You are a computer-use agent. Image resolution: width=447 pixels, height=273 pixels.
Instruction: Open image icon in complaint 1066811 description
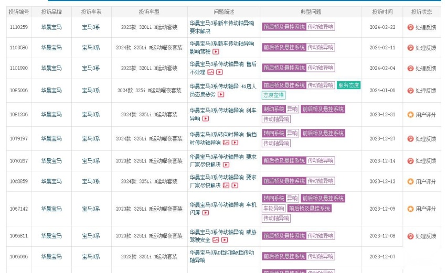216,240
